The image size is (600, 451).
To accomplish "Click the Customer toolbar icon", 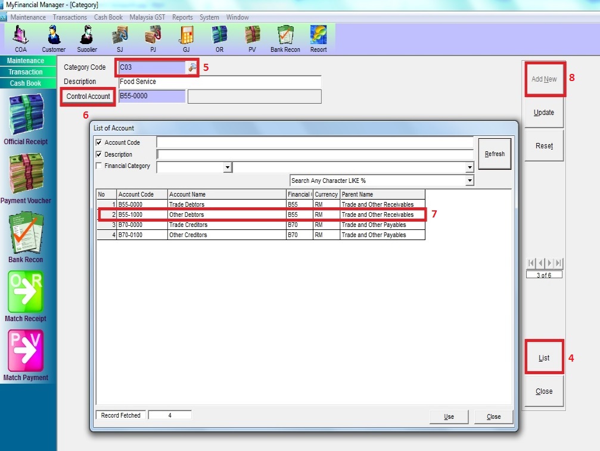I will (x=54, y=37).
